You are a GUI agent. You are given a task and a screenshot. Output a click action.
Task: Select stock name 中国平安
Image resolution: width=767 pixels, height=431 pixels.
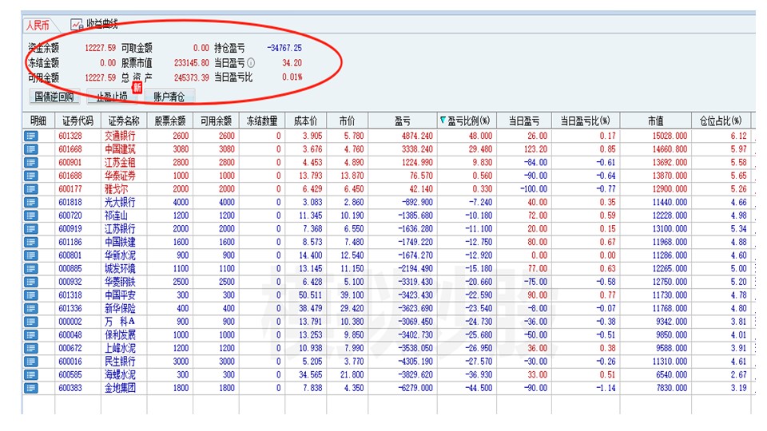coord(120,295)
